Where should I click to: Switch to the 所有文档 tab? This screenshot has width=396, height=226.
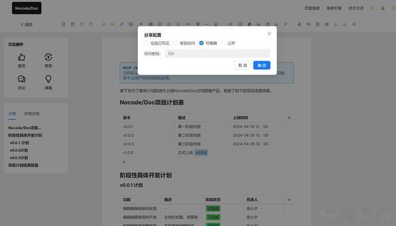click(32, 113)
